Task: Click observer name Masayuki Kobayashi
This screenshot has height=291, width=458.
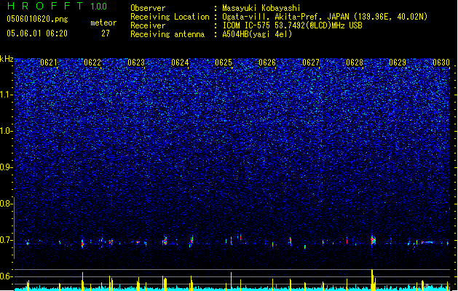Action: point(261,8)
